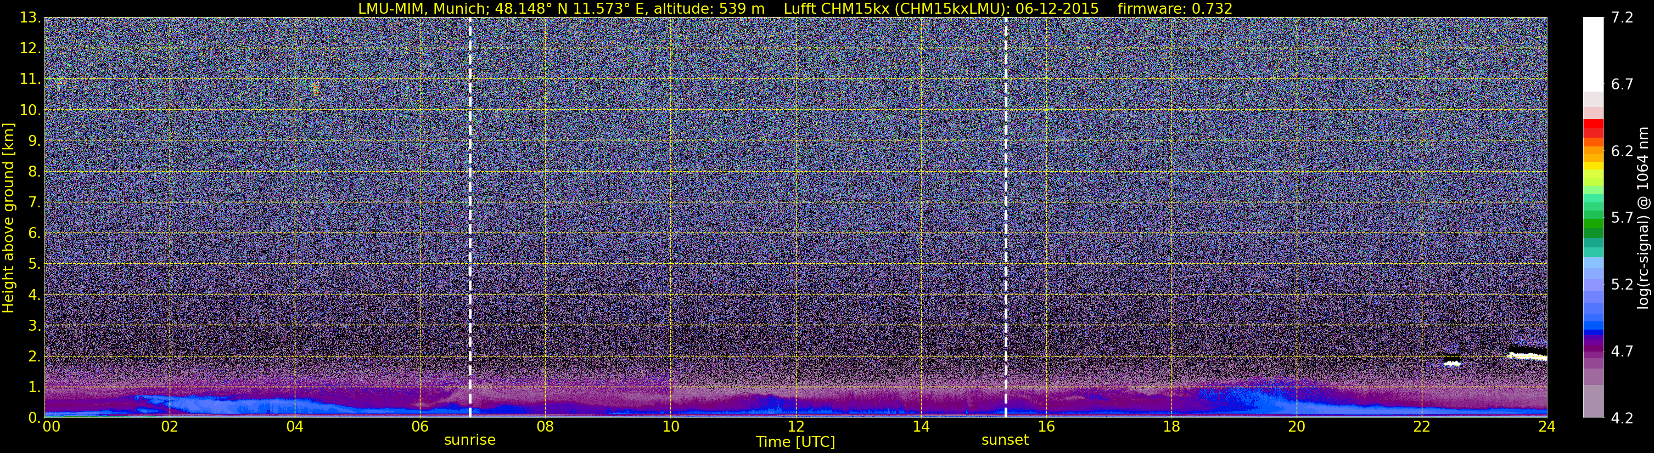
Task: Click the 5 km tick on the height axis
Action: pos(34,264)
